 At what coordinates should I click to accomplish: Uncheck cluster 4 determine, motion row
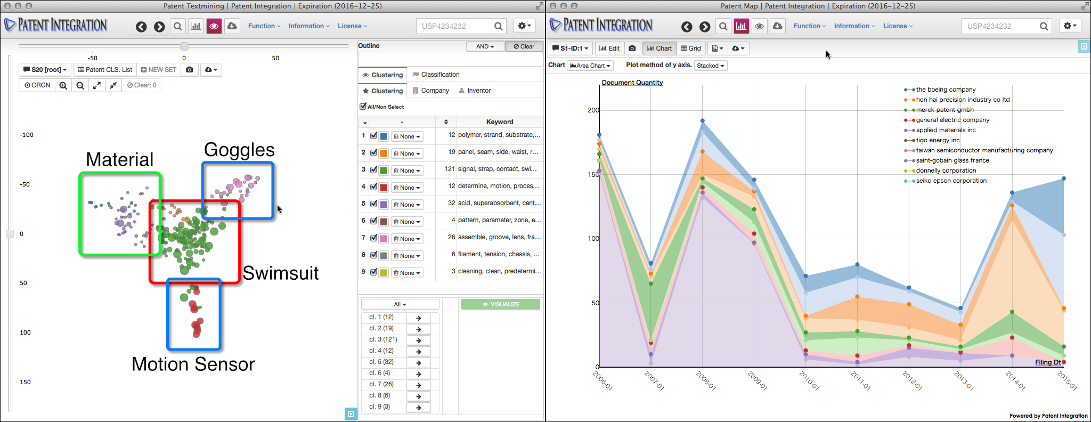point(374,187)
